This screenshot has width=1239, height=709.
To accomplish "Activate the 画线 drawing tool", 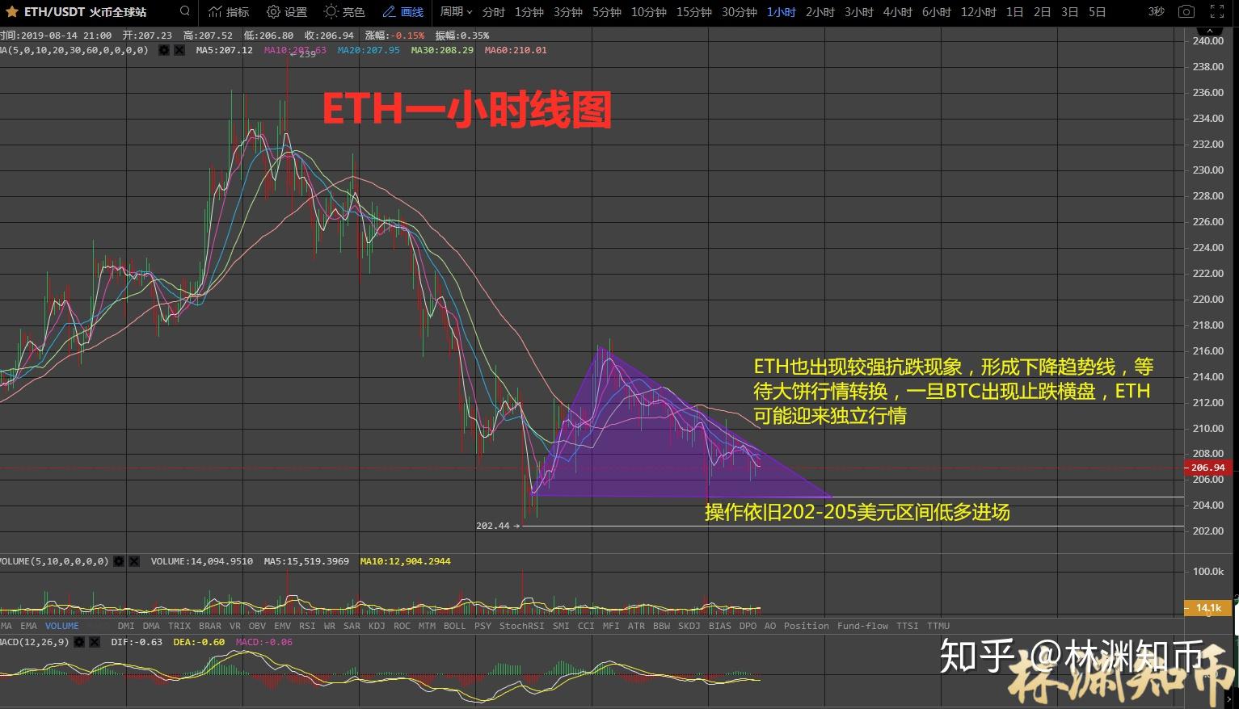I will [x=403, y=12].
